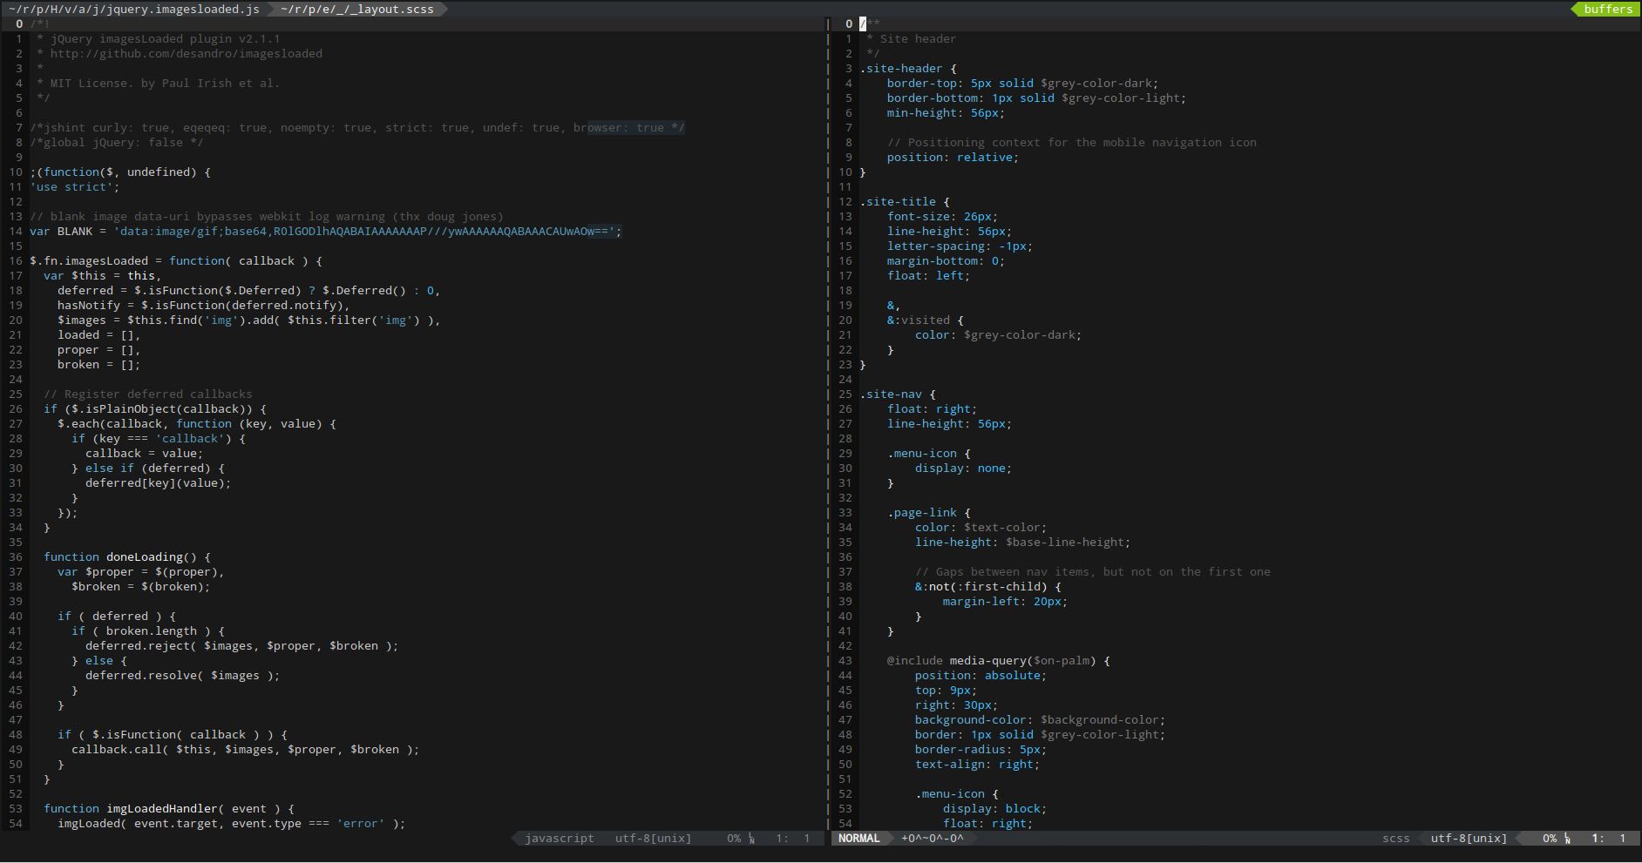Image resolution: width=1642 pixels, height=863 pixels.
Task: Place cursor on the 'use strict' line
Action: [75, 186]
